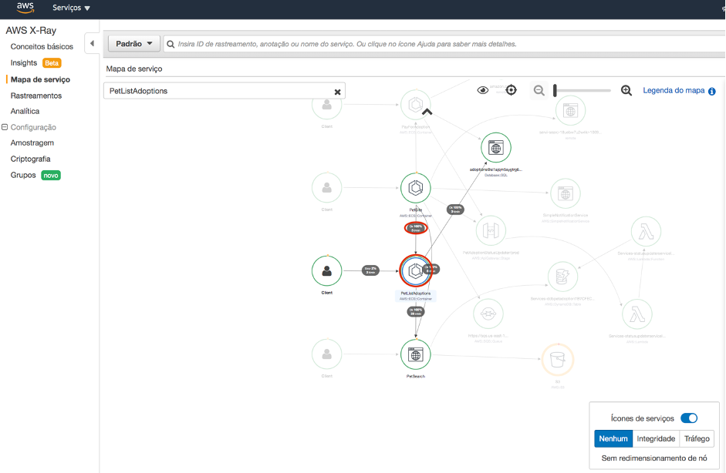Click the novo badge next to Grupos
726x473 pixels.
point(51,175)
